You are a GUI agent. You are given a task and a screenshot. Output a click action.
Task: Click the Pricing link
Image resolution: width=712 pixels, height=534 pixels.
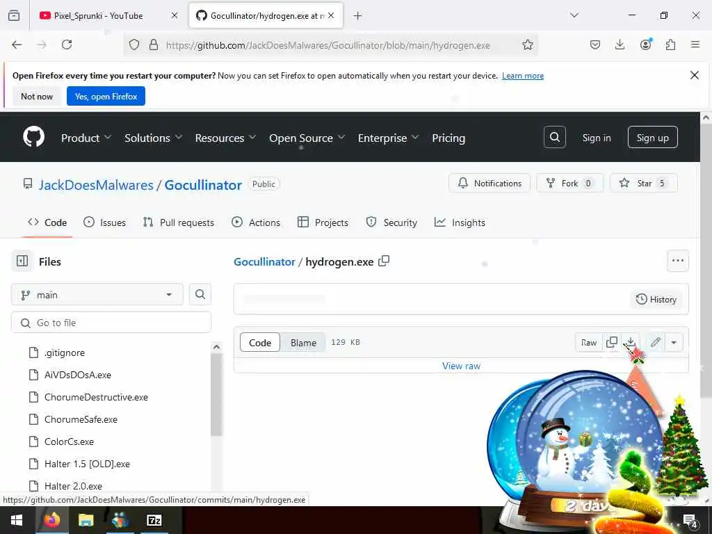point(448,138)
